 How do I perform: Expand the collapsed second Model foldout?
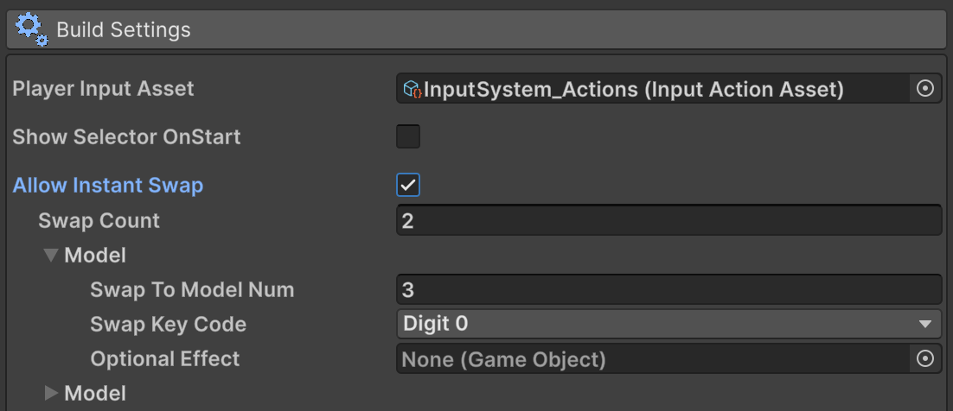(51, 393)
